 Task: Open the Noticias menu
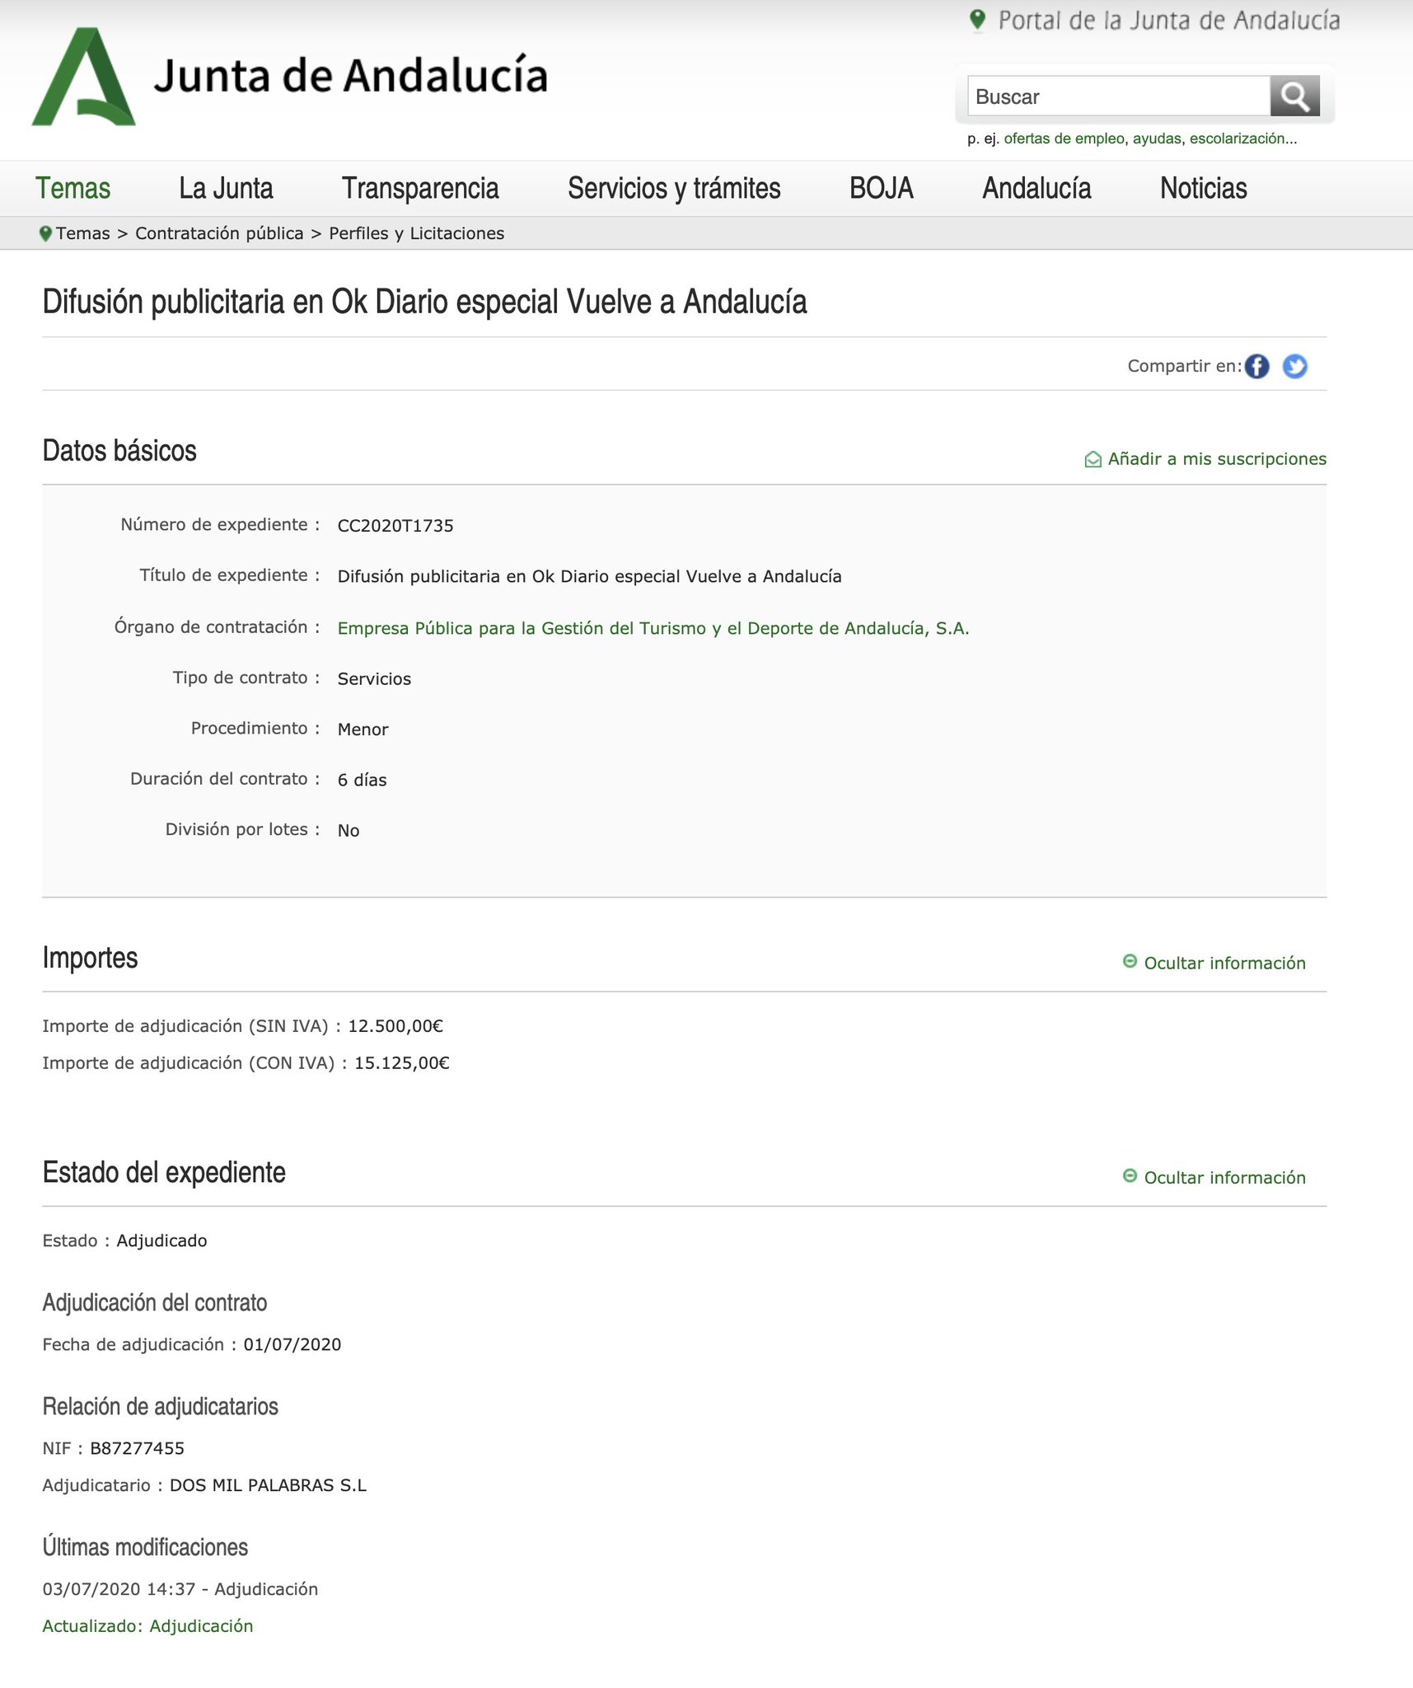pyautogui.click(x=1204, y=188)
